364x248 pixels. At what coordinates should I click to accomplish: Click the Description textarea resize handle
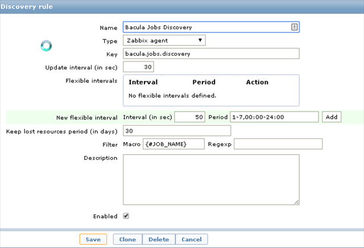(x=297, y=202)
